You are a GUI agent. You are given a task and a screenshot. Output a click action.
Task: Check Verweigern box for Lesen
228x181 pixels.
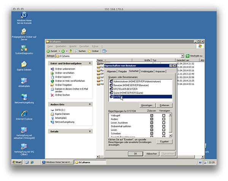click(x=164, y=130)
